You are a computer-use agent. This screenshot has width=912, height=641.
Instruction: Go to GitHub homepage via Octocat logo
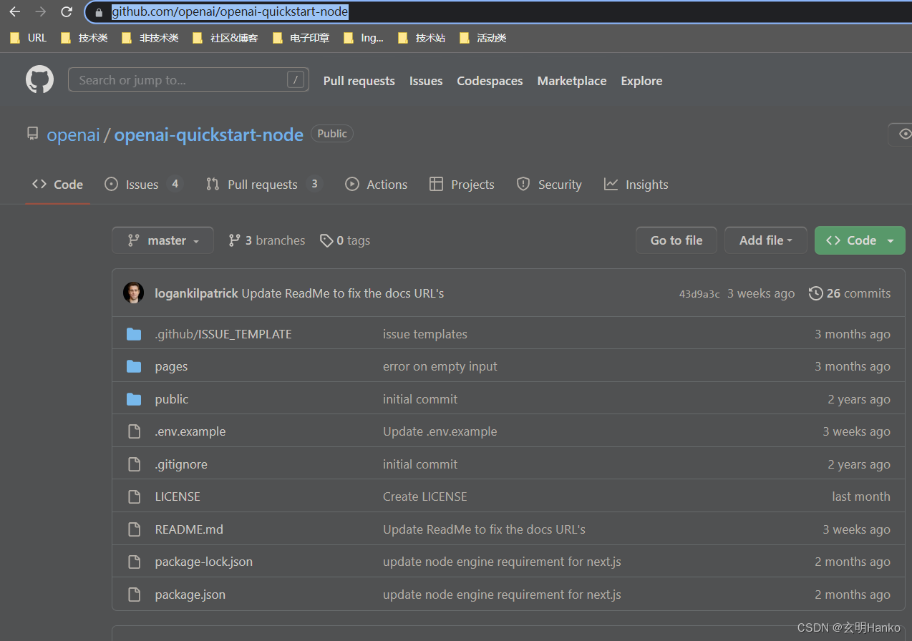pyautogui.click(x=40, y=79)
